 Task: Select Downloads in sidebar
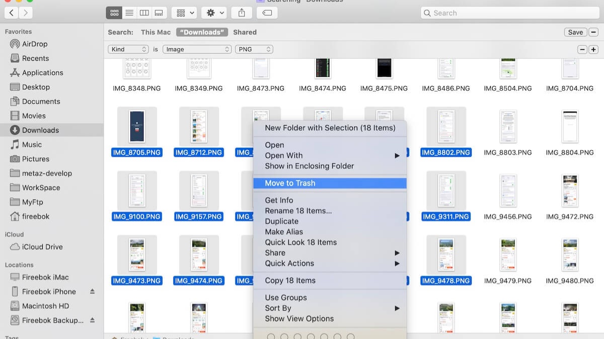[40, 130]
